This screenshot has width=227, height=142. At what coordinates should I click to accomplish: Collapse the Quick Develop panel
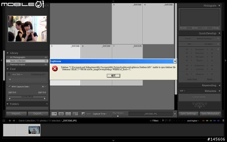(x=219, y=33)
